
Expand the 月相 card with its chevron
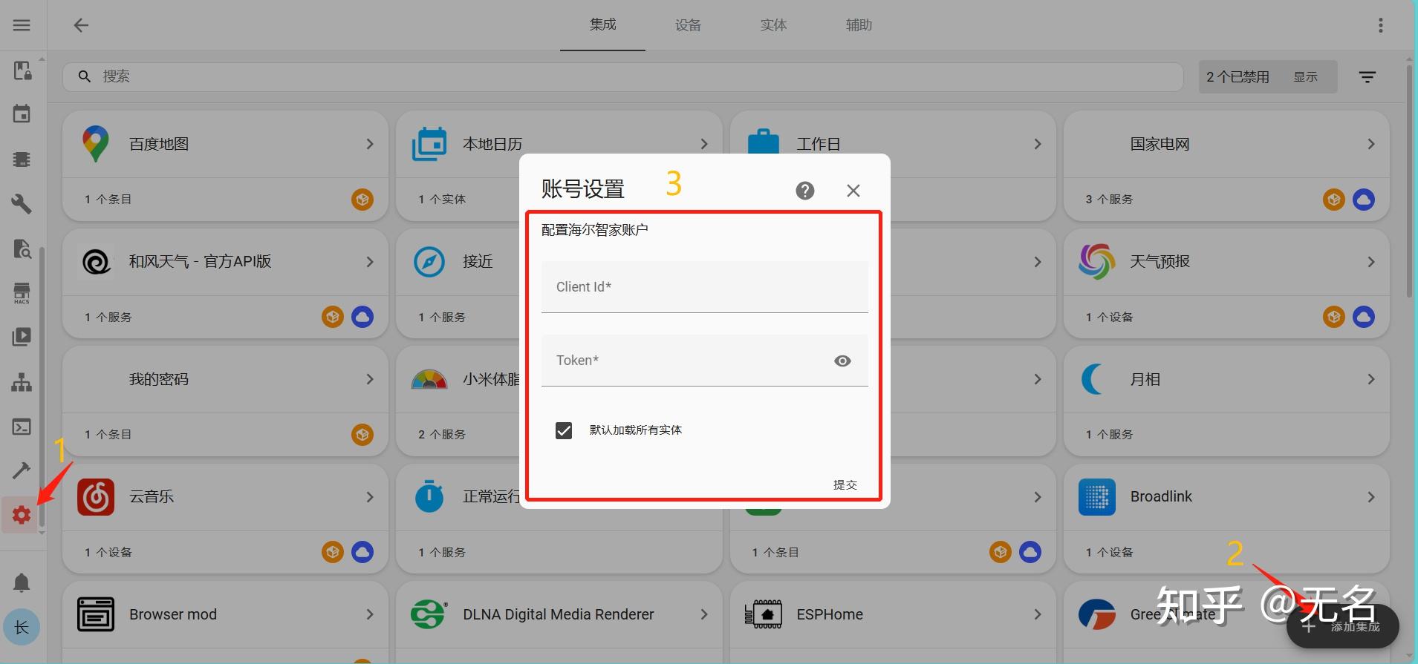[x=1371, y=379]
